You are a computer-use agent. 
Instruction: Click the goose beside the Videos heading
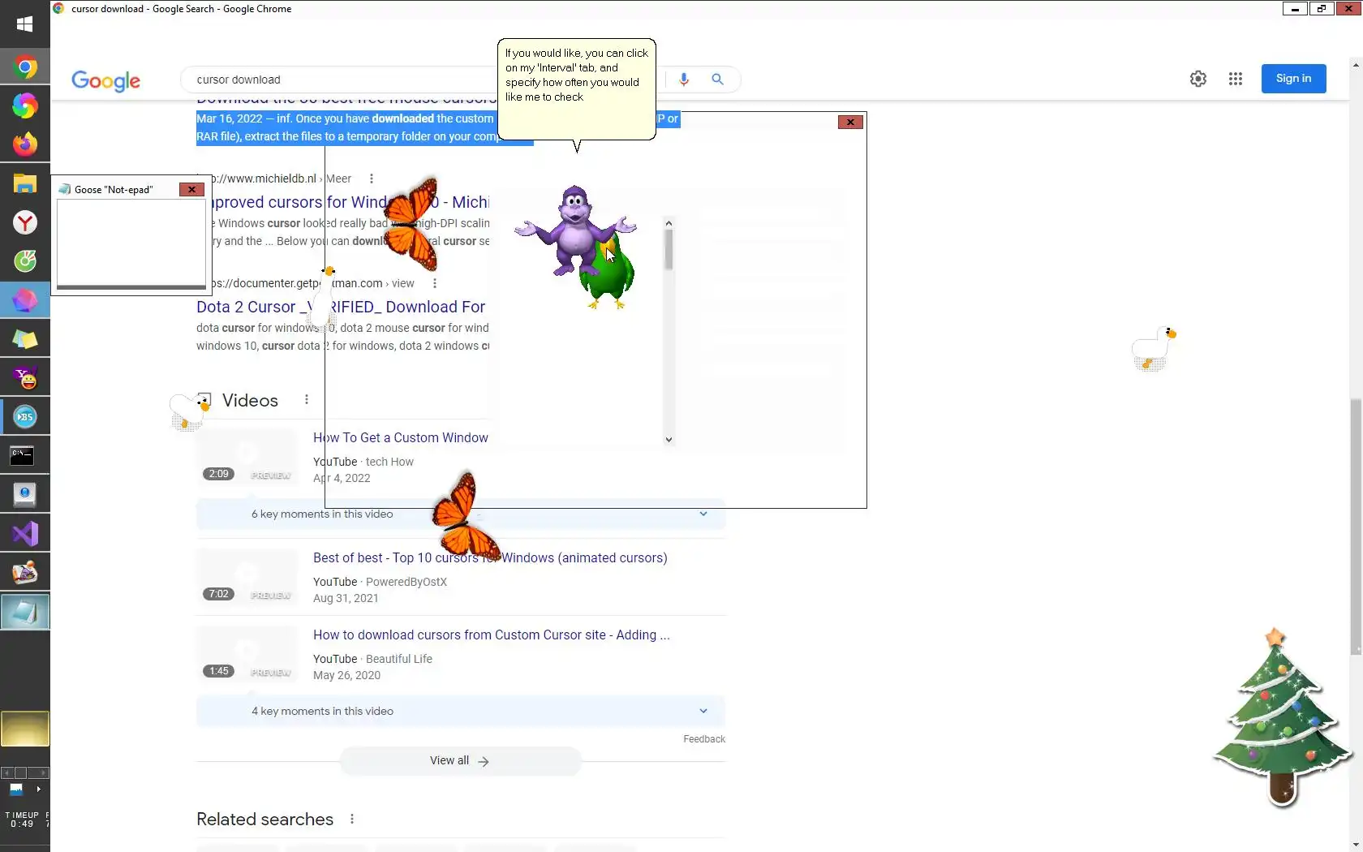pyautogui.click(x=189, y=411)
